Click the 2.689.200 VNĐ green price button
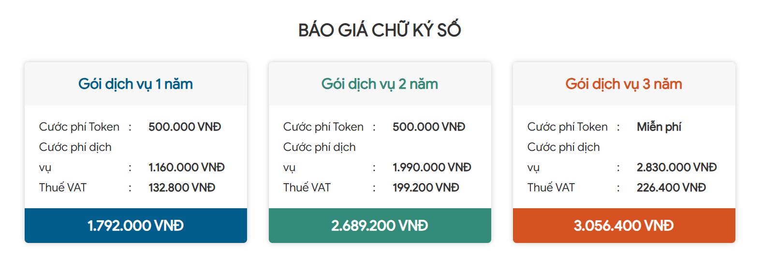Screen dimensions: 761x268 coord(380,226)
